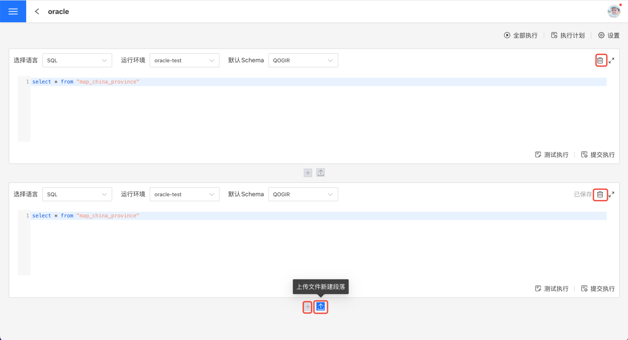
Task: Click 提交执行 in the second paragraph
Action: 598,289
